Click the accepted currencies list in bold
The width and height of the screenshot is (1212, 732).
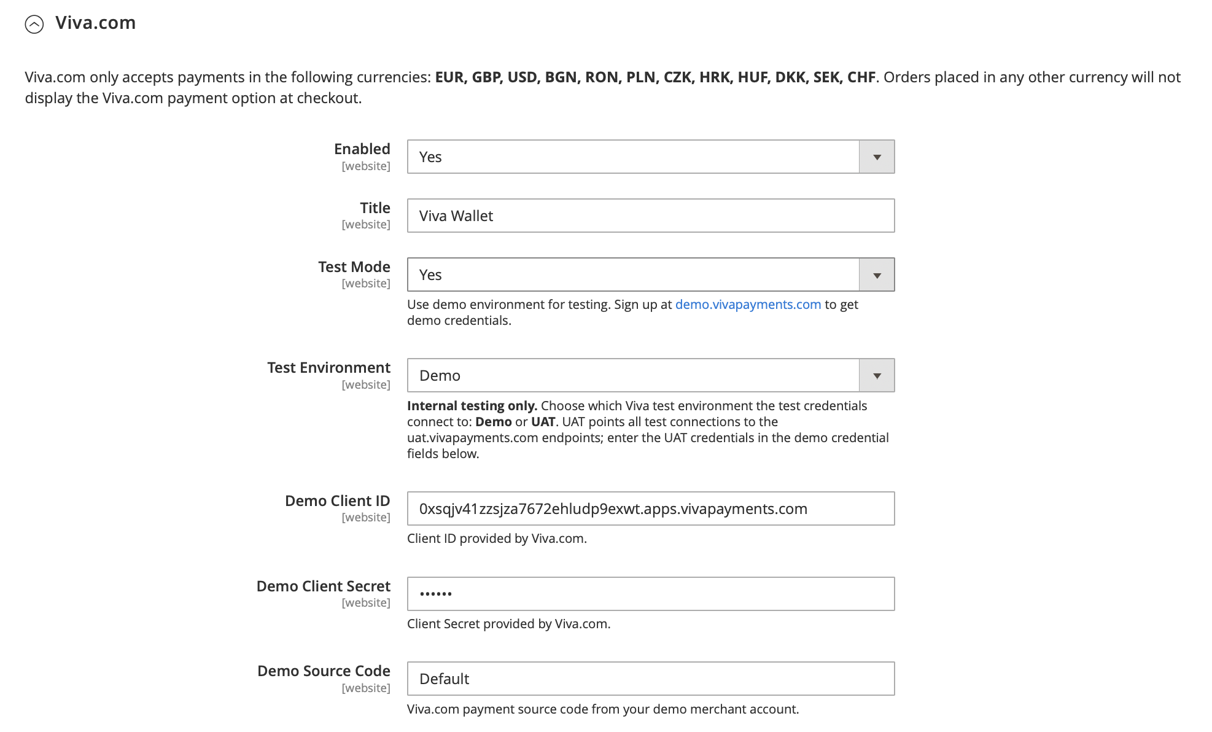tap(656, 77)
